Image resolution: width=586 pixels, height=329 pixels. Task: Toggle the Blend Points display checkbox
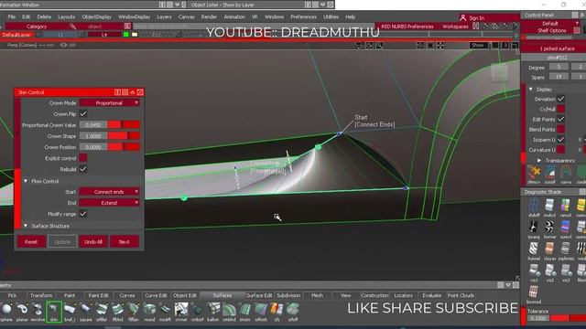560,129
